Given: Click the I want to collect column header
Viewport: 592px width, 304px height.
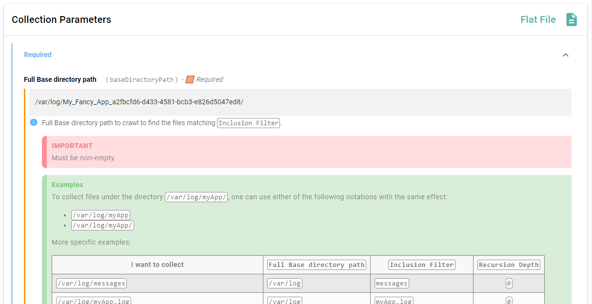Looking at the screenshot, I should [x=157, y=264].
